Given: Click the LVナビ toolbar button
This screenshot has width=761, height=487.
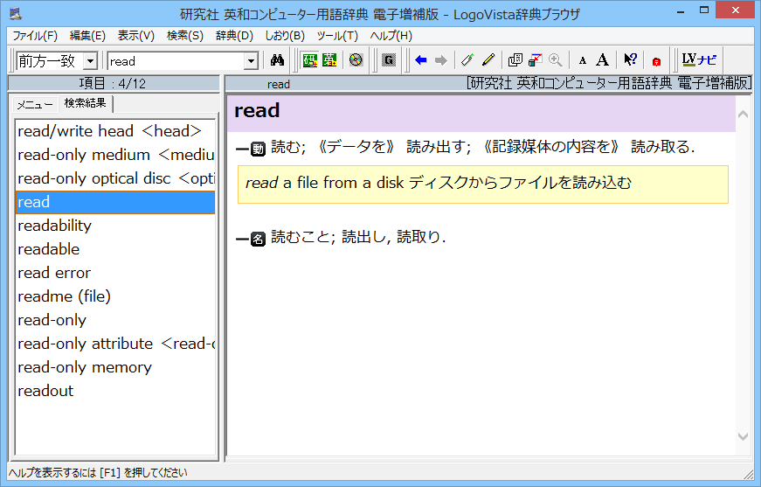Looking at the screenshot, I should tap(699, 60).
